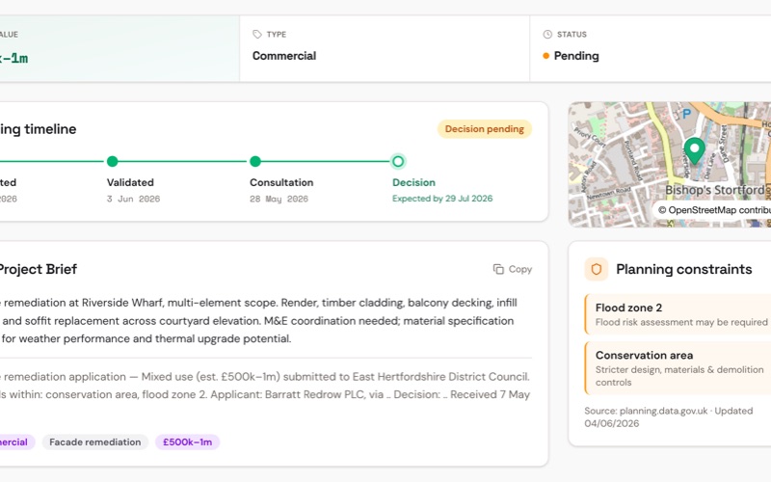Open the Conservation area constraint card
Screen dimensions: 771x482
678,368
